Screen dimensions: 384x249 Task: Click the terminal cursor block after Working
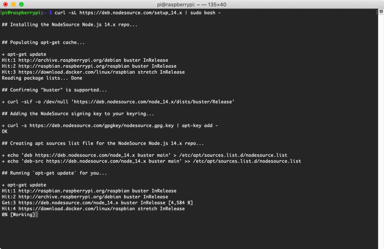tap(37, 214)
